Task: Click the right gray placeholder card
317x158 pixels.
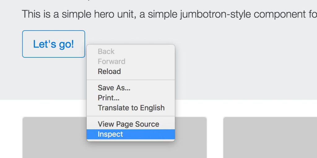Action: tap(270, 137)
